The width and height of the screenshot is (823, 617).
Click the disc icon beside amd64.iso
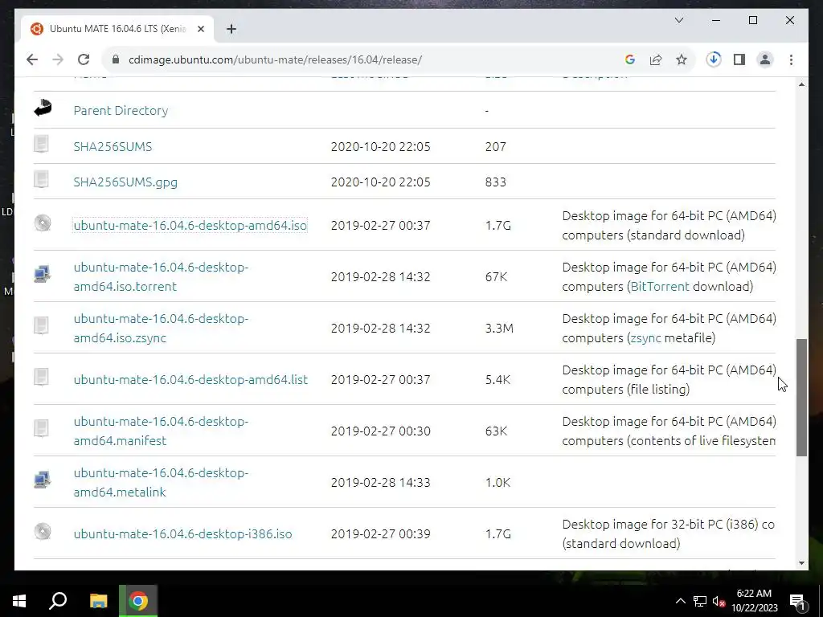tap(43, 223)
